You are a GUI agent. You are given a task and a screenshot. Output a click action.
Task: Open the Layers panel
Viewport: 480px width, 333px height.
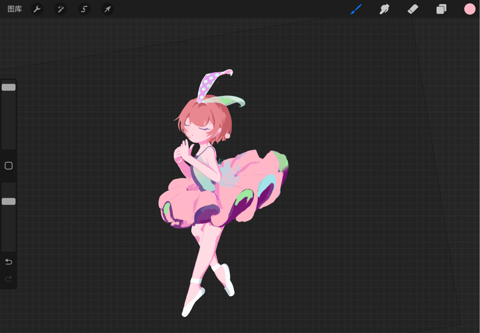coord(441,9)
